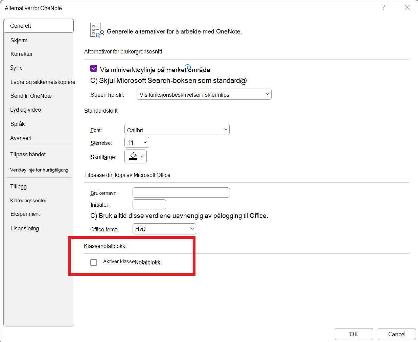Click the general options header icon
418x342 pixels.
(x=97, y=30)
